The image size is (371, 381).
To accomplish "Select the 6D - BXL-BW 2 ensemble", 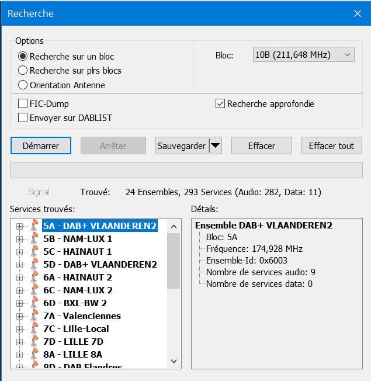I will 75,303.
